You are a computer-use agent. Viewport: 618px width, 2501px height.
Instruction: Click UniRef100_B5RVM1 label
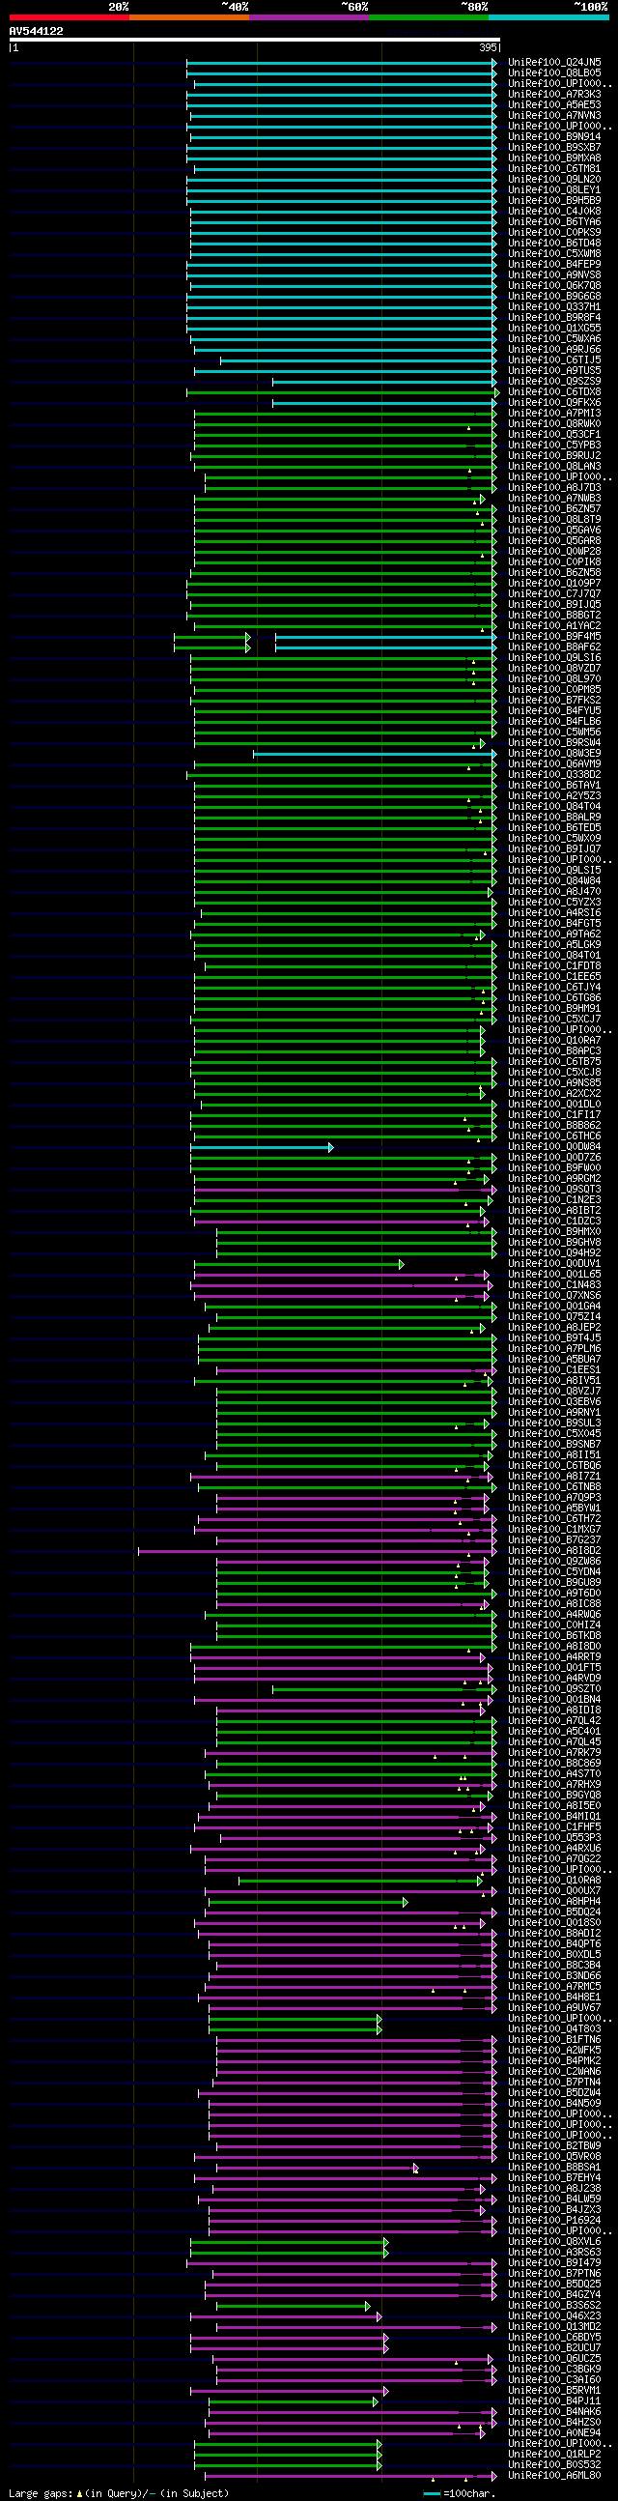click(x=554, y=2390)
